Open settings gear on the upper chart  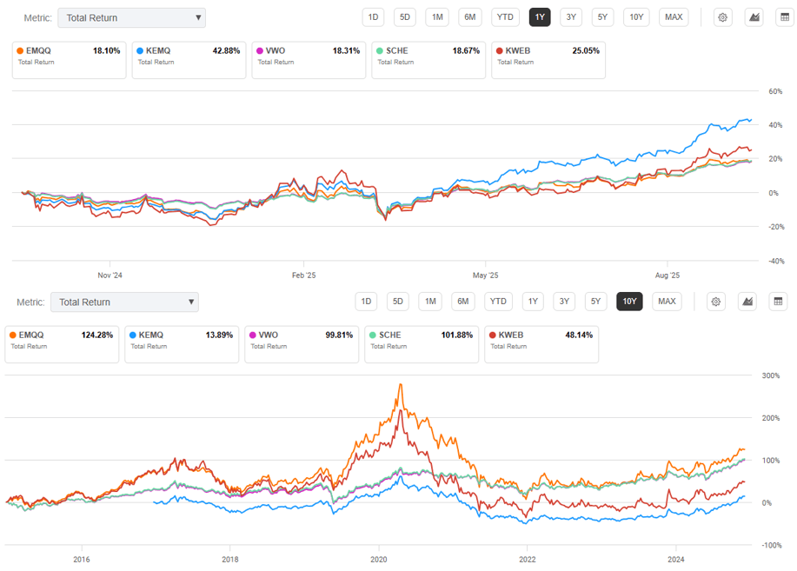tap(722, 17)
